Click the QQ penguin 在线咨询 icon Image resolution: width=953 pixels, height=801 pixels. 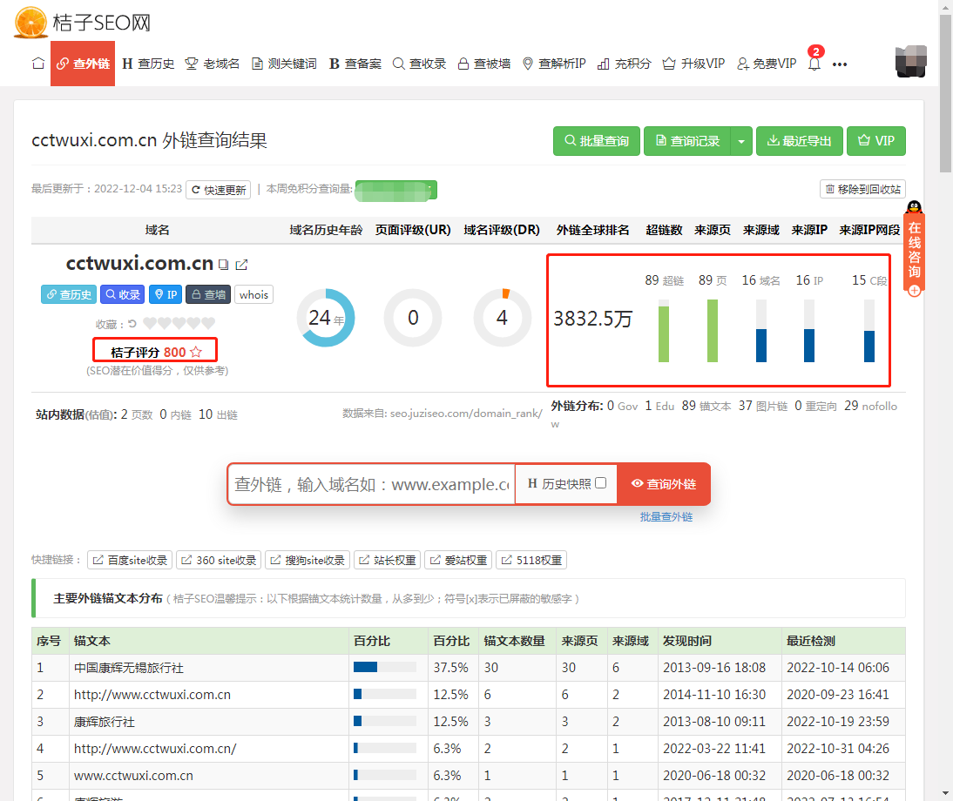coord(914,208)
